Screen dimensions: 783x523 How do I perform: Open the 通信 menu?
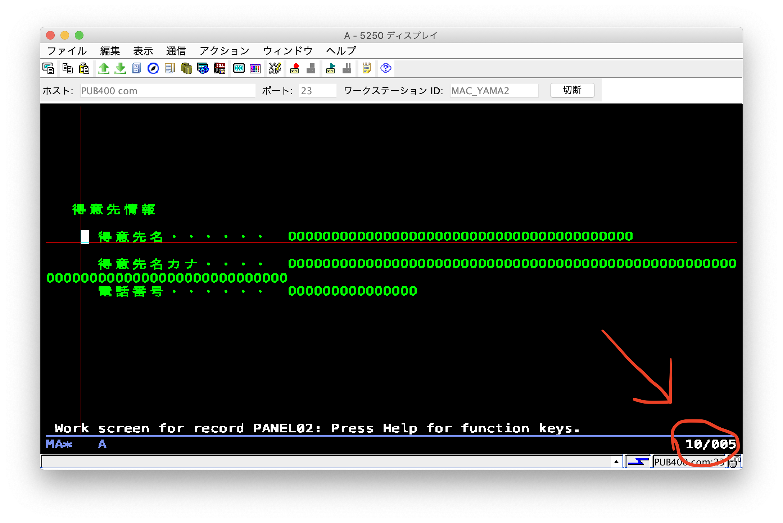click(x=176, y=51)
